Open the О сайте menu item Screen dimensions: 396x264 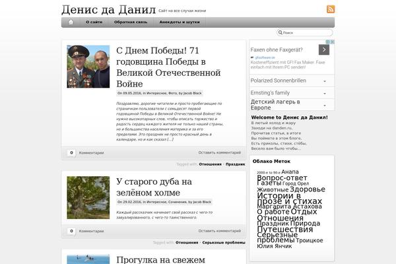tap(94, 22)
